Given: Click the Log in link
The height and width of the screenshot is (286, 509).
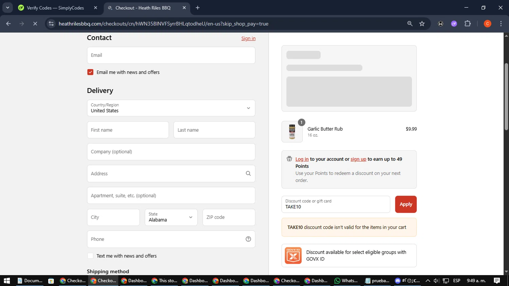Looking at the screenshot, I should (302, 159).
